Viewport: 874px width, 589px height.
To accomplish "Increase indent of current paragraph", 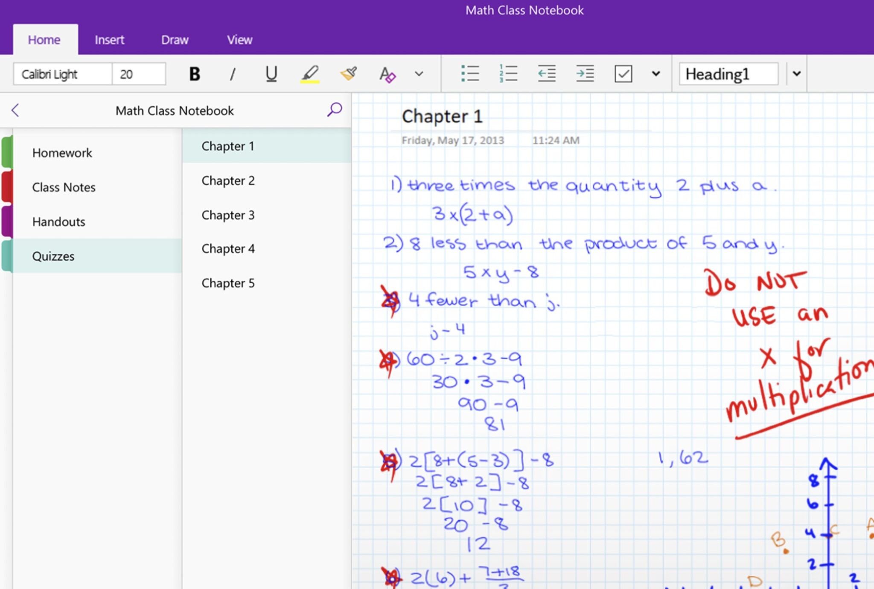I will pyautogui.click(x=585, y=73).
